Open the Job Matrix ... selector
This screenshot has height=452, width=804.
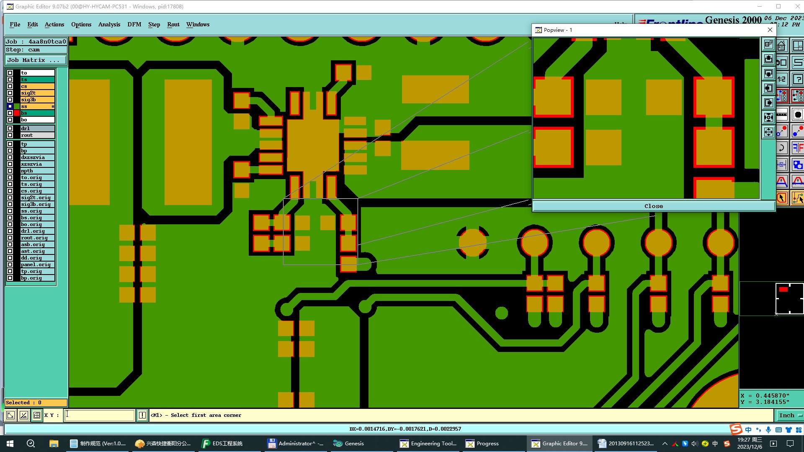click(36, 60)
